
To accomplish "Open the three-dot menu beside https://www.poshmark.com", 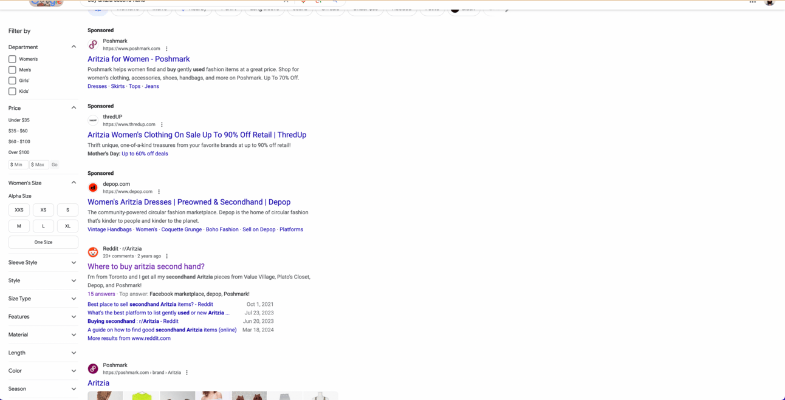I will [x=166, y=49].
